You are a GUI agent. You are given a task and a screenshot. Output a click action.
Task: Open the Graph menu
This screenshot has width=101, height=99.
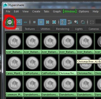click(57, 11)
